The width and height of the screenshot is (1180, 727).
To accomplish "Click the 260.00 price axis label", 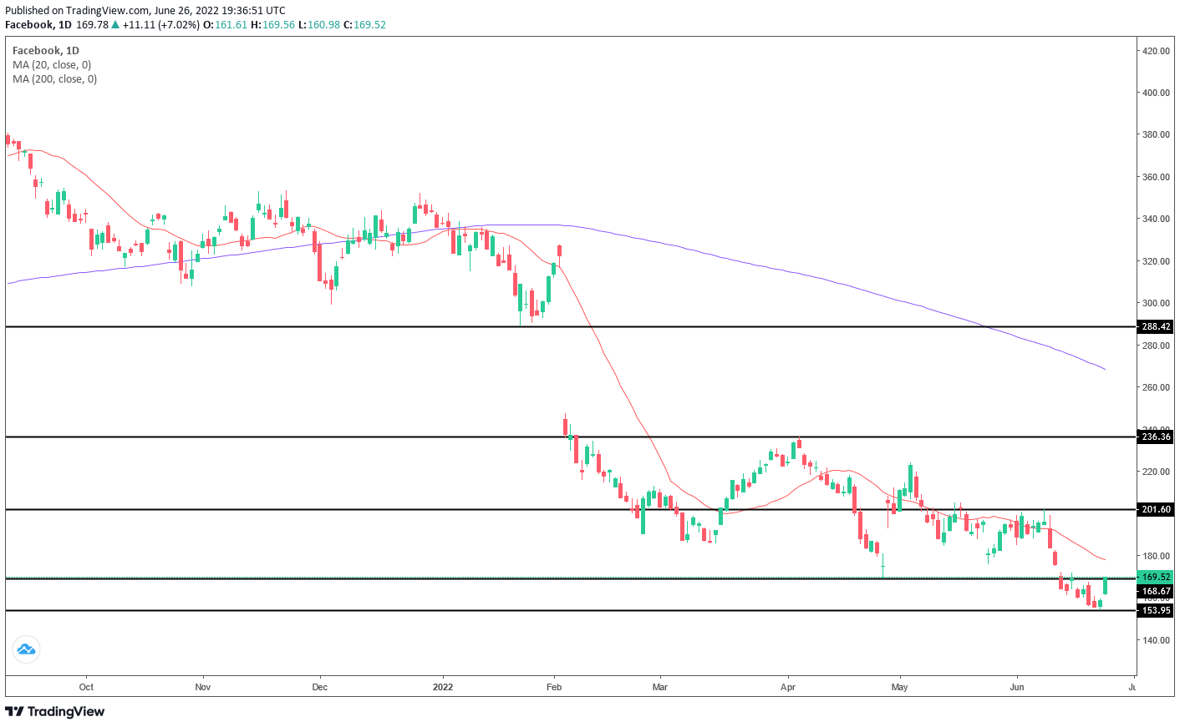I will point(1157,387).
